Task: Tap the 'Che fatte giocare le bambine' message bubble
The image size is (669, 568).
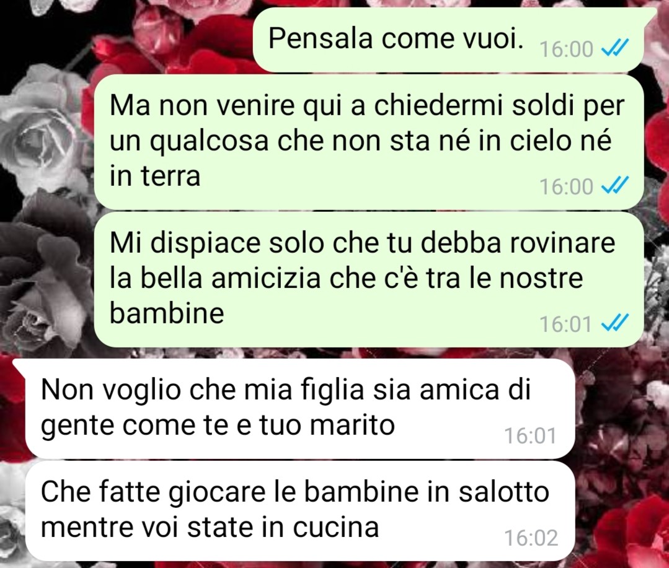Action: 300,511
